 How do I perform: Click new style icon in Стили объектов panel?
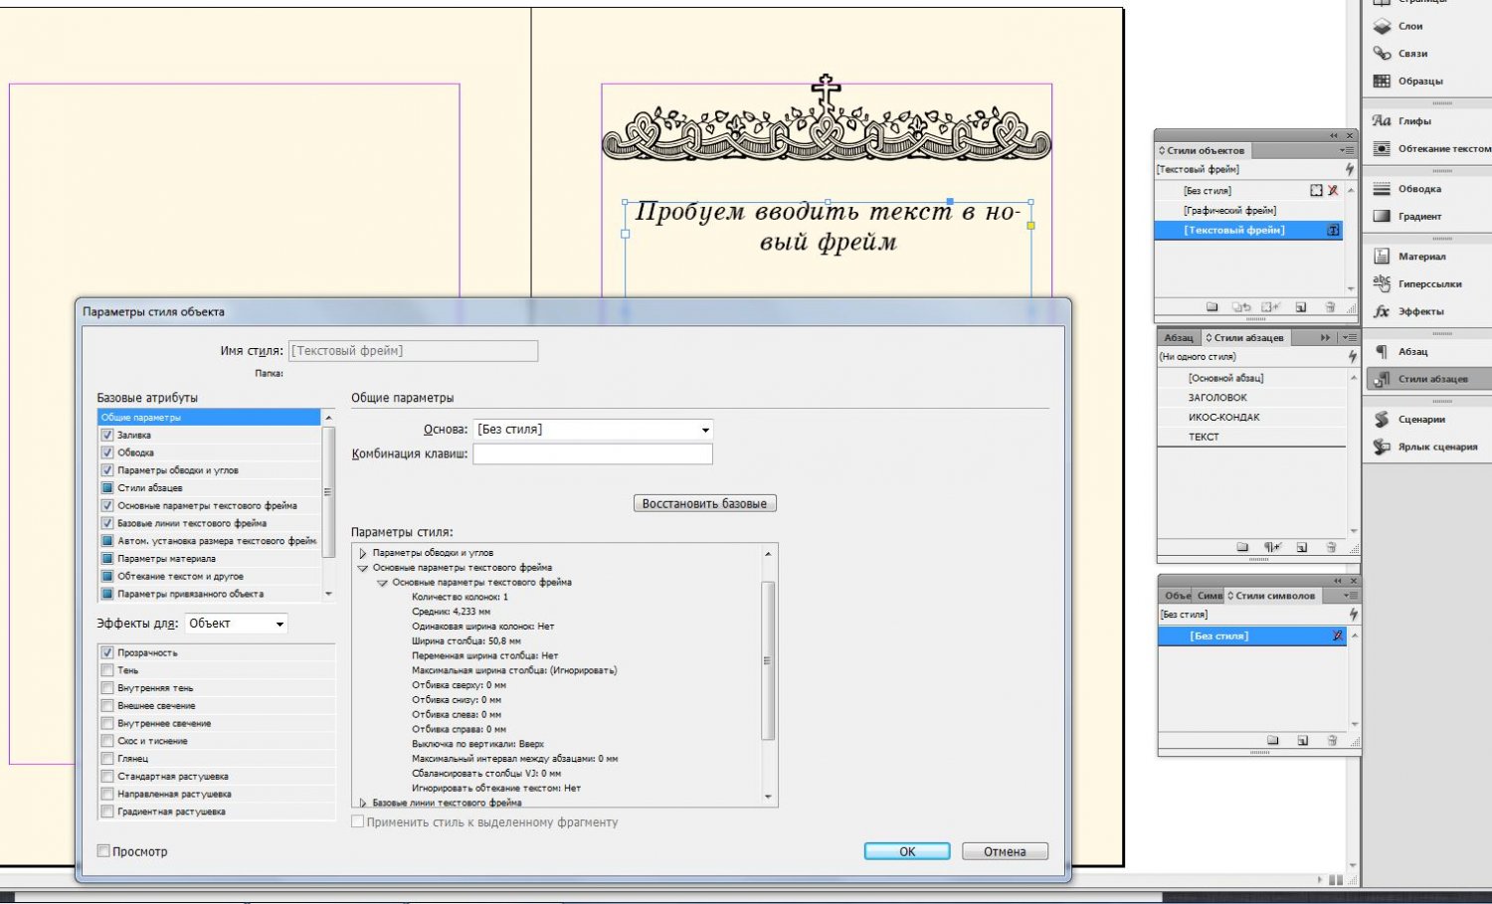tap(1301, 307)
